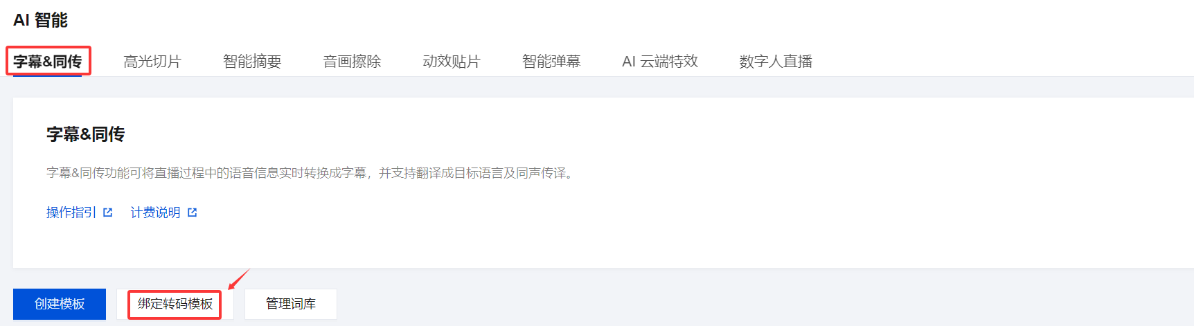Open the 动效贴片 tab
1194x326 pixels.
(452, 62)
